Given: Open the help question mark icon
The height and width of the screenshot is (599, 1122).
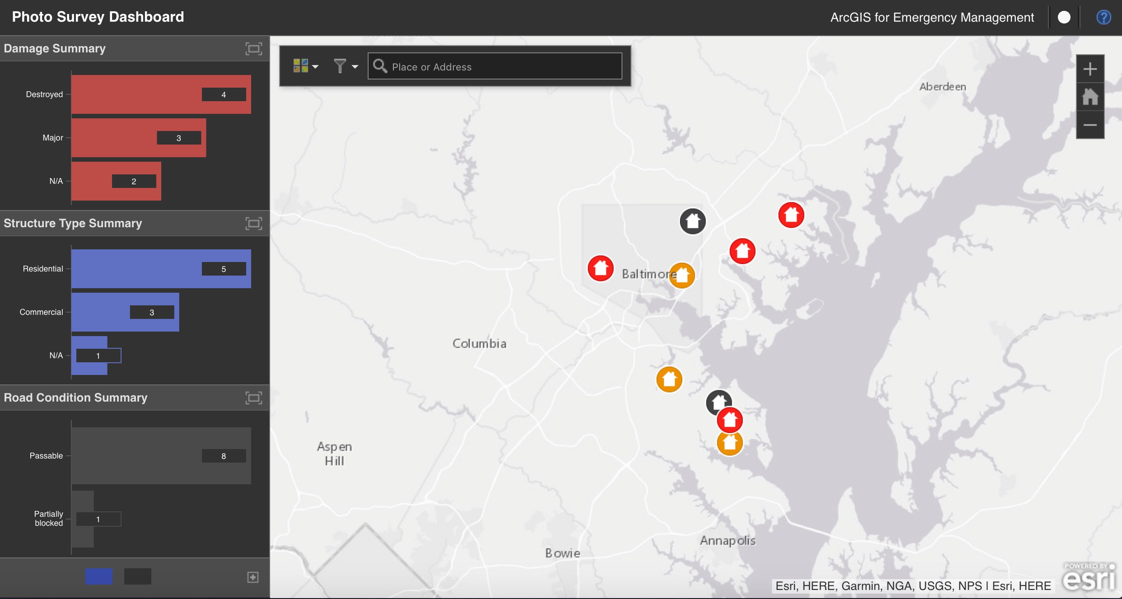Looking at the screenshot, I should pyautogui.click(x=1103, y=17).
